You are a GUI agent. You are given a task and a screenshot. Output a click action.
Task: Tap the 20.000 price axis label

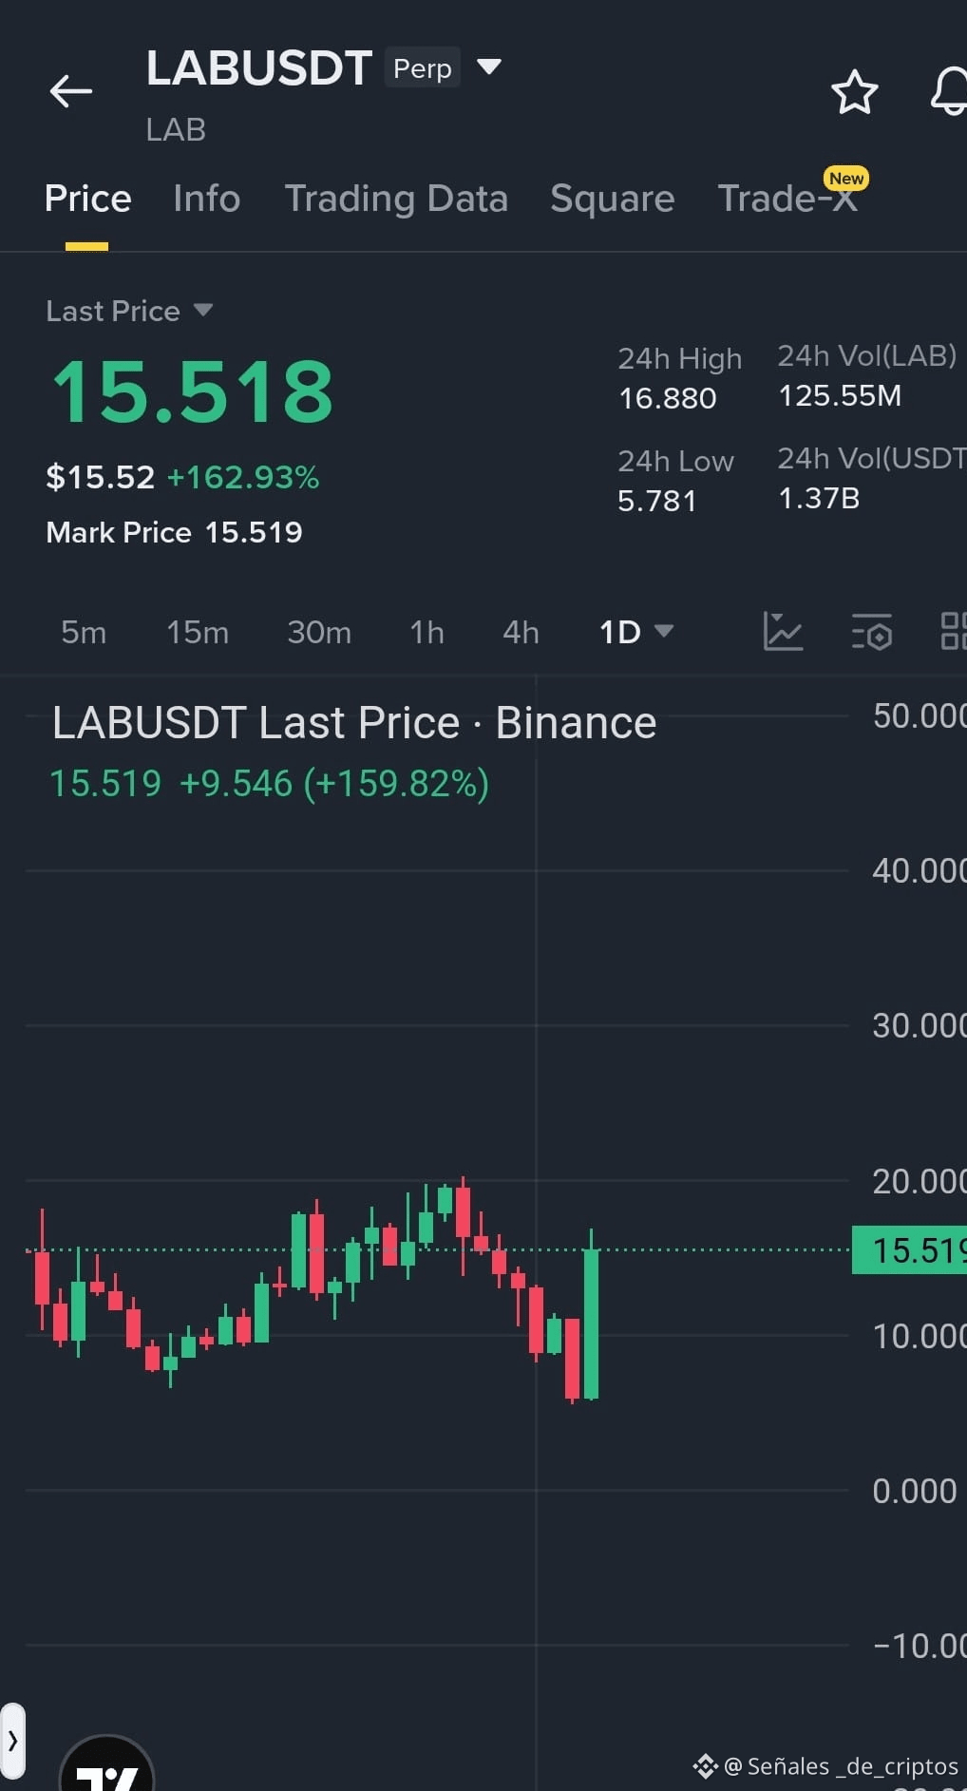click(919, 1181)
